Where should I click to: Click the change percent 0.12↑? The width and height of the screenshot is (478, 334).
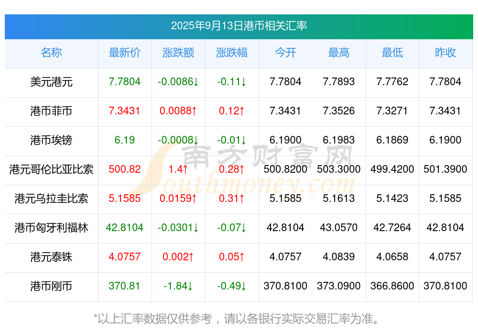coord(232,111)
